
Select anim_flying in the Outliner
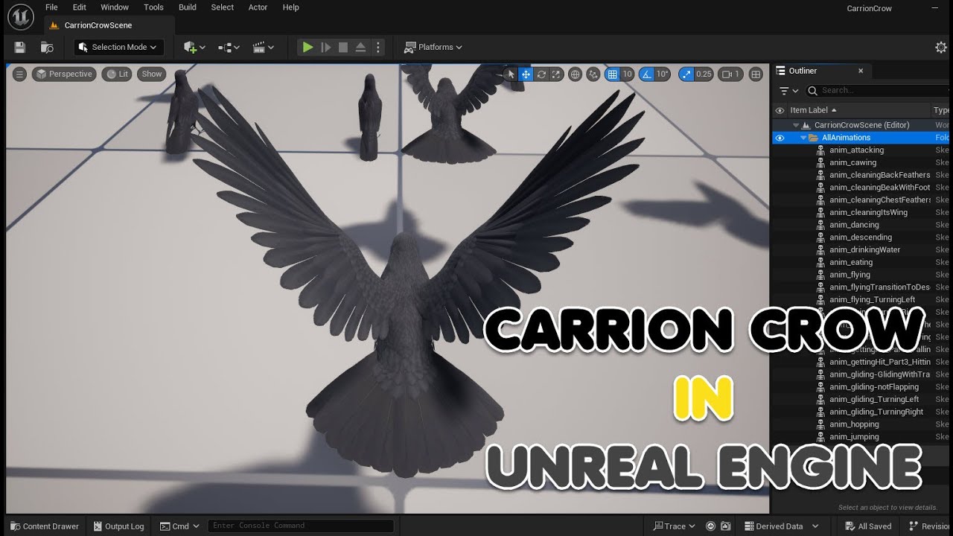tap(850, 275)
